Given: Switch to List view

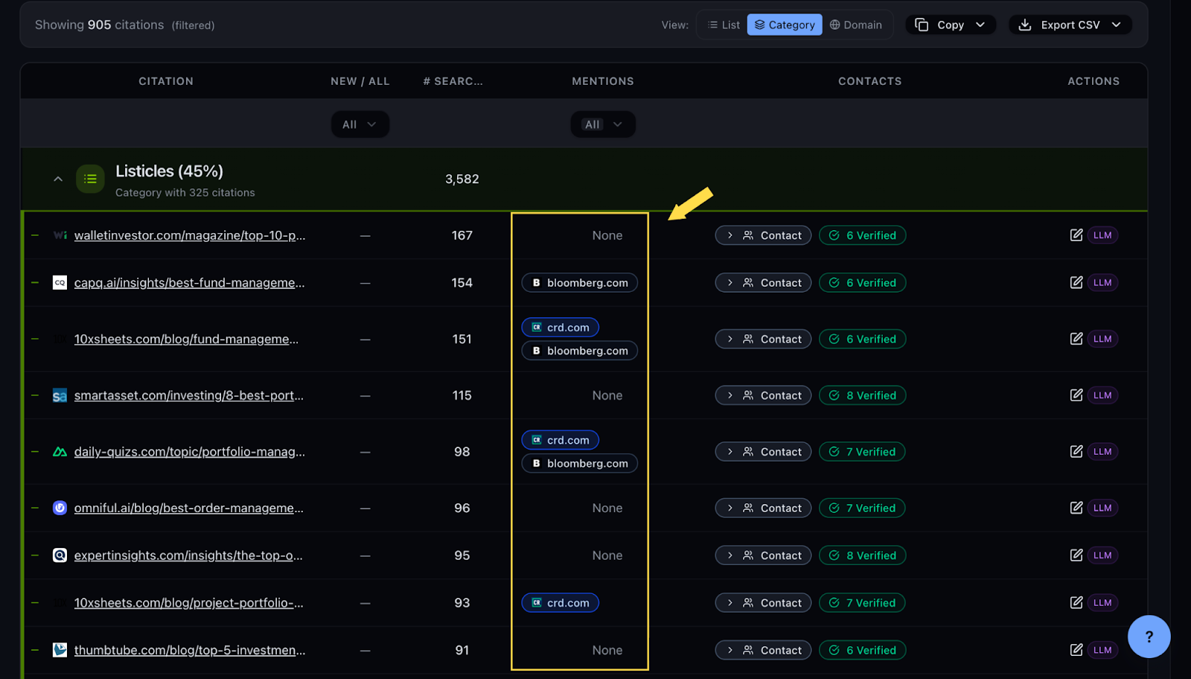Looking at the screenshot, I should coord(724,25).
